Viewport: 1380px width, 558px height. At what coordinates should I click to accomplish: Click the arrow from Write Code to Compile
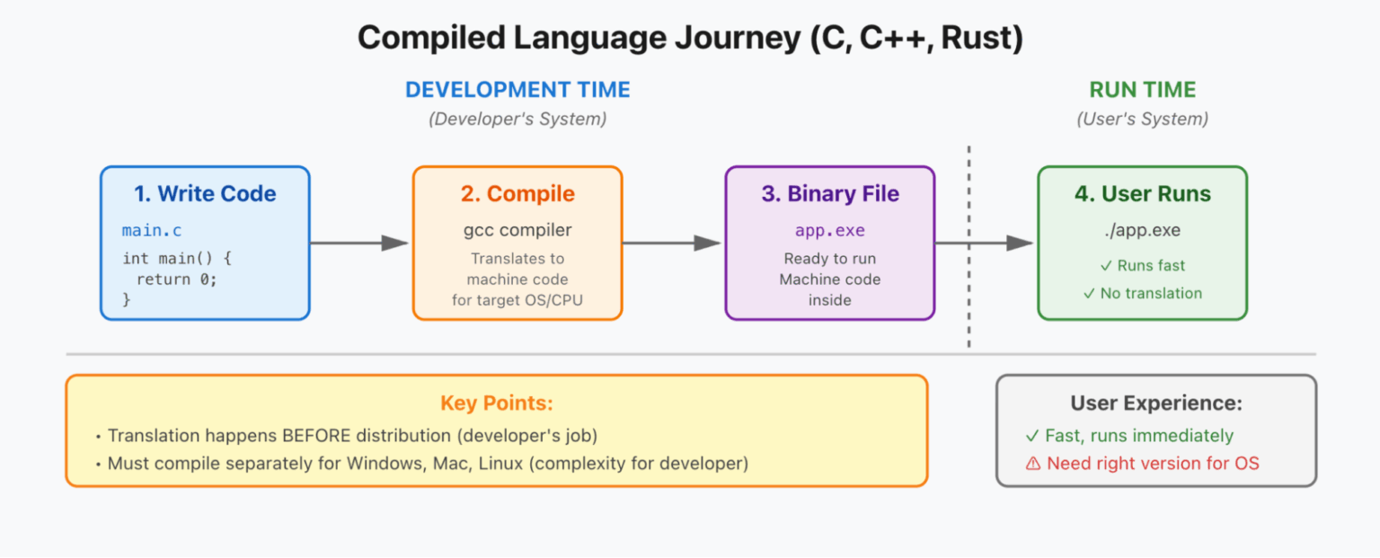pos(359,243)
